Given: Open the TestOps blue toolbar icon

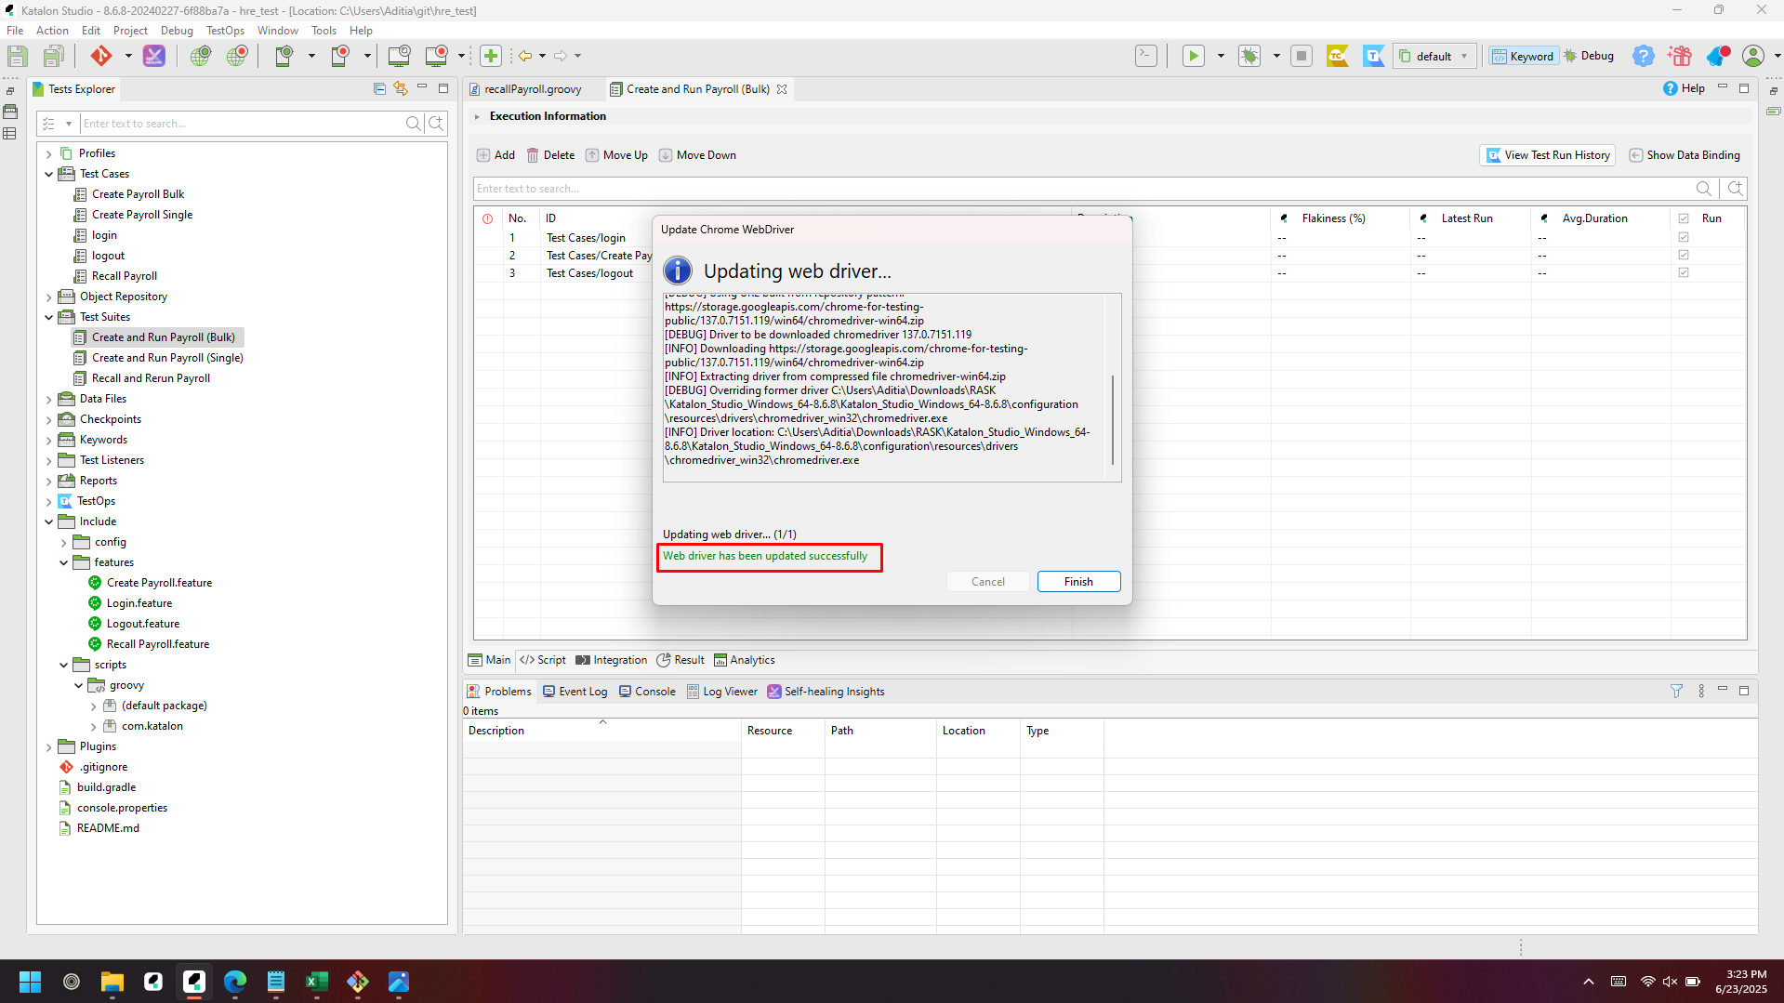Looking at the screenshot, I should pos(1374,56).
